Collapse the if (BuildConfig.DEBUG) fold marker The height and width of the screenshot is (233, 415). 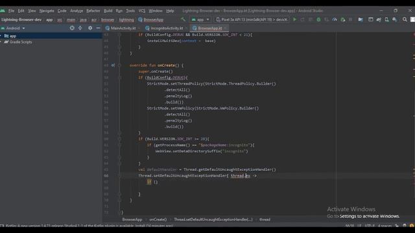(119, 78)
